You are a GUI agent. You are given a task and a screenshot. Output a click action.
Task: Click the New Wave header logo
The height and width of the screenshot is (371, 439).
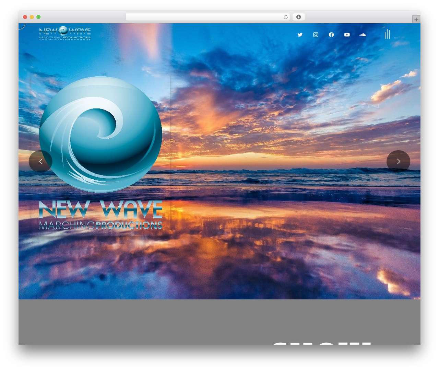tap(65, 33)
